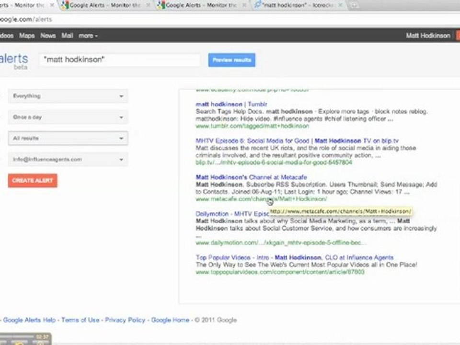The height and width of the screenshot is (345, 460).
Task: Click the www.dailymotion.com green URL
Action: [x=281, y=243]
